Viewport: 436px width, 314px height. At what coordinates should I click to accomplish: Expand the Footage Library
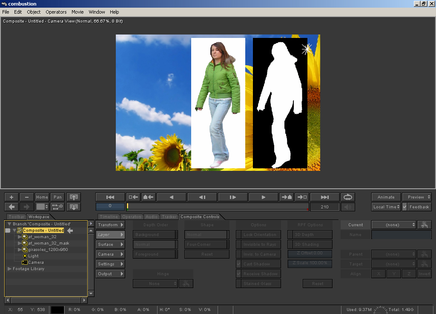tap(9, 269)
